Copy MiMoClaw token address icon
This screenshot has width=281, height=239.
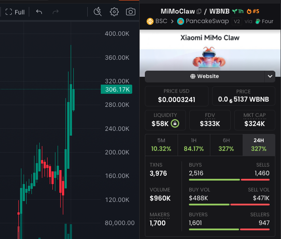[x=199, y=11]
